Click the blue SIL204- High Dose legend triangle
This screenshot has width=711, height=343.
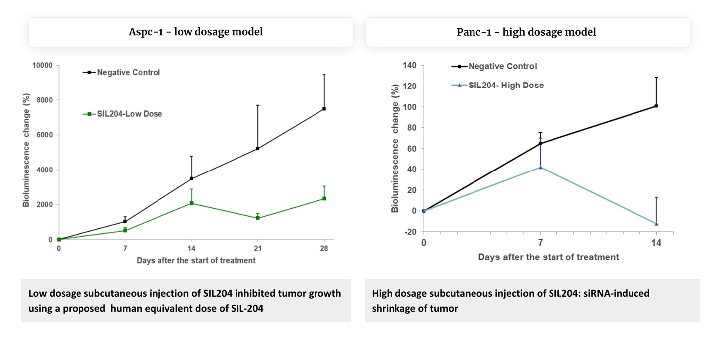[460, 86]
